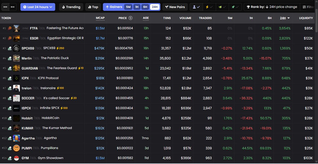This screenshot has width=318, height=164.
Task: Toggle the lightning bolt boost filter
Action: [209, 7]
